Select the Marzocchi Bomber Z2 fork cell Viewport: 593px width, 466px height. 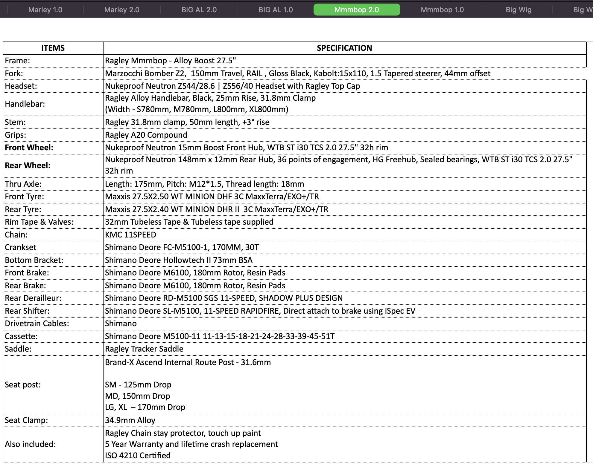click(x=298, y=73)
